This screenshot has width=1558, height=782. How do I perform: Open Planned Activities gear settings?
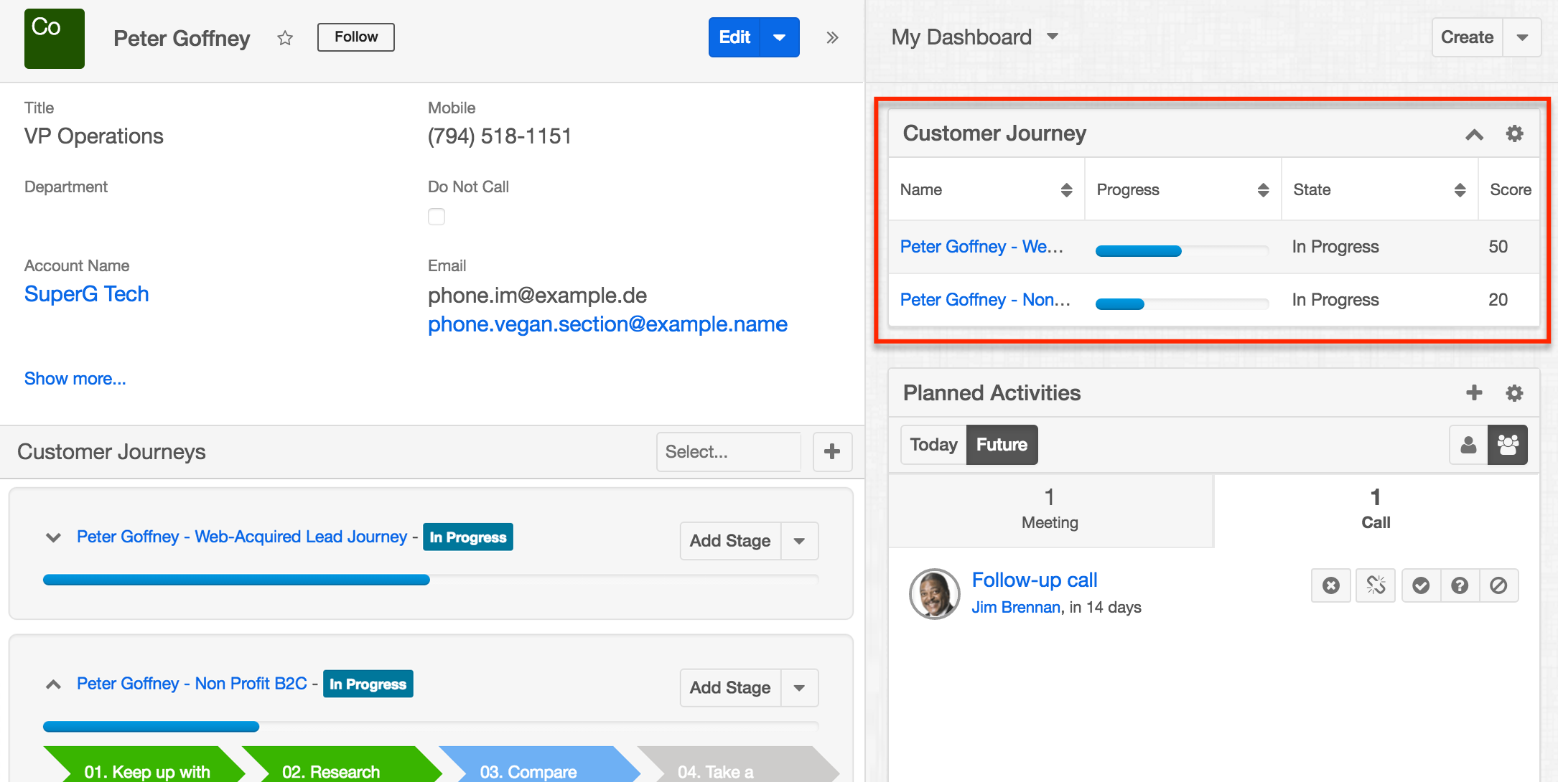point(1514,392)
